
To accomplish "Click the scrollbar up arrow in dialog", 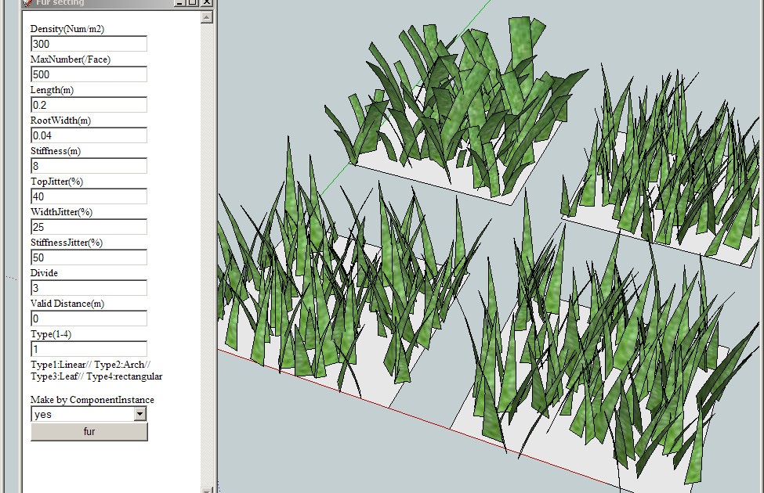I will click(x=207, y=16).
